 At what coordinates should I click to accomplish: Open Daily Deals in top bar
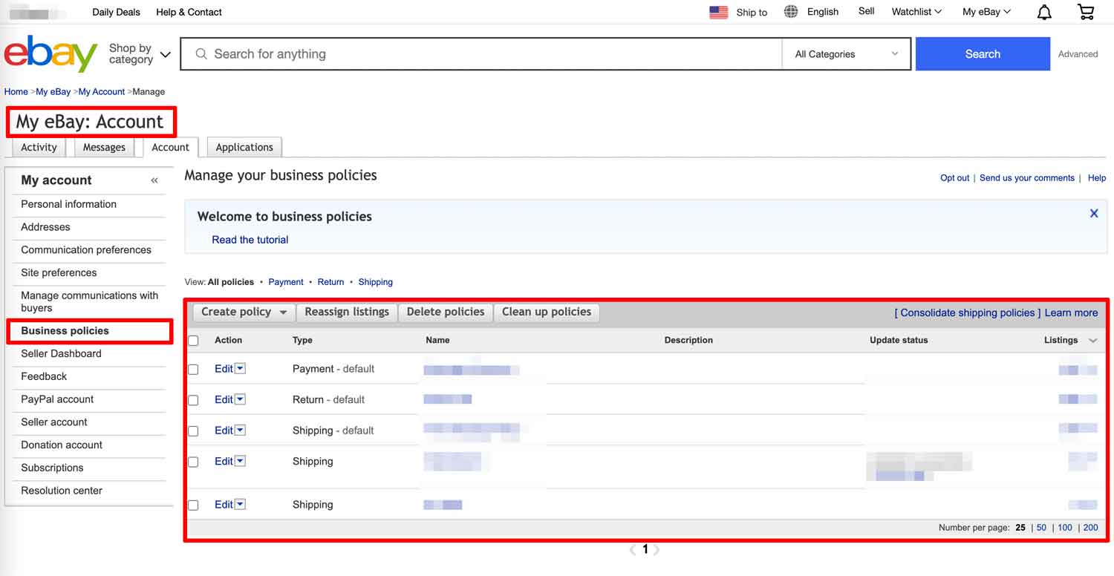click(x=116, y=12)
